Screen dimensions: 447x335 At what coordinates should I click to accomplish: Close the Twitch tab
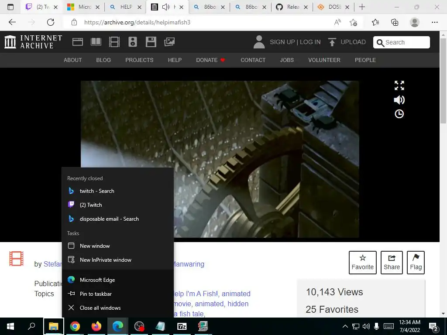click(55, 7)
